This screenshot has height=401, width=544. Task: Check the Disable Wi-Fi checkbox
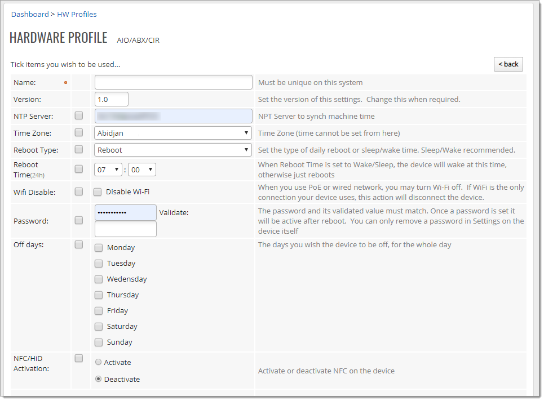click(98, 192)
